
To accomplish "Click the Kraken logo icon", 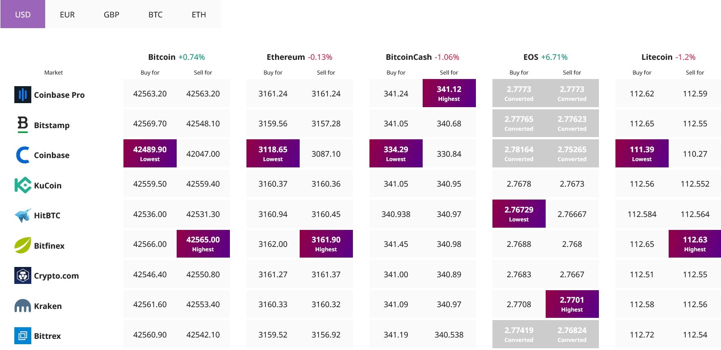I will tap(23, 306).
